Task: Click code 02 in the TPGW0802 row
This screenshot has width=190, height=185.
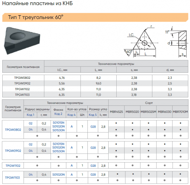Action: click(30, 123)
